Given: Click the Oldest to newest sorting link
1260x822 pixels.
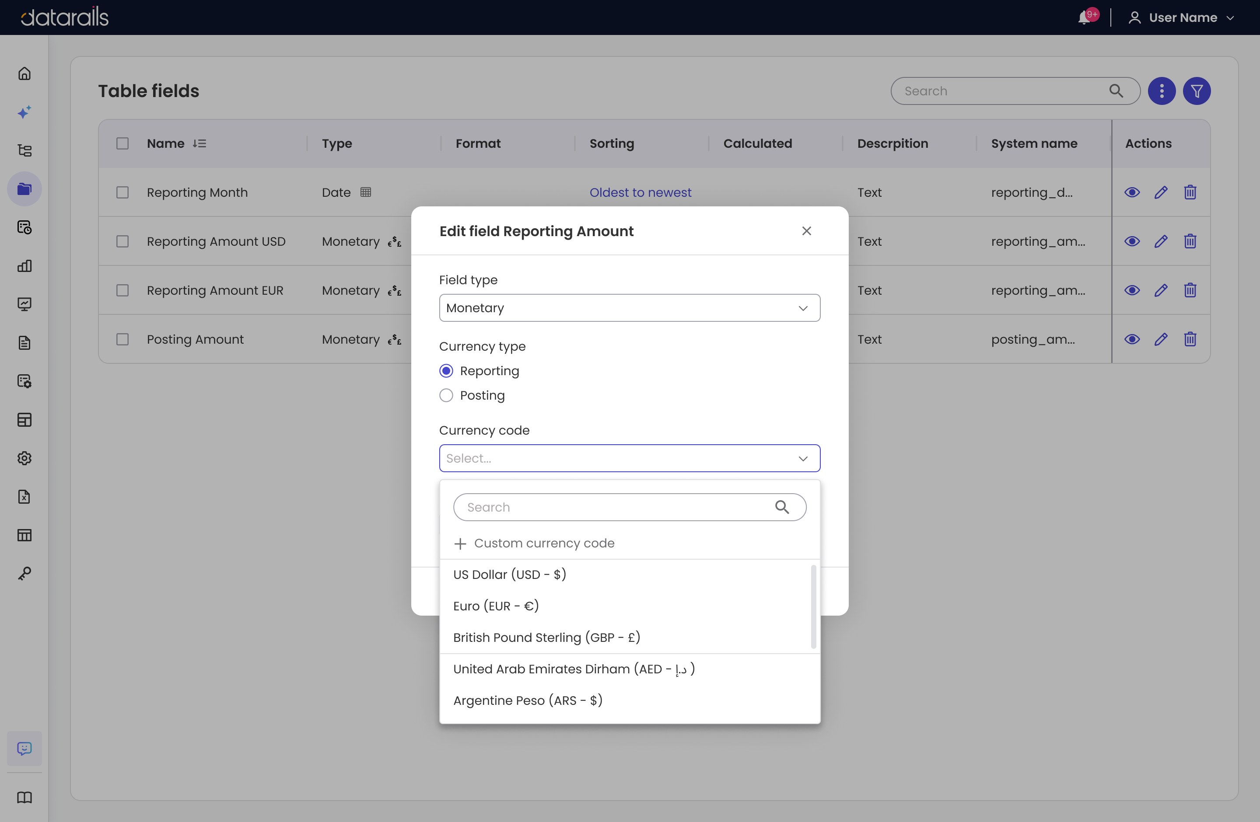Looking at the screenshot, I should pyautogui.click(x=640, y=192).
